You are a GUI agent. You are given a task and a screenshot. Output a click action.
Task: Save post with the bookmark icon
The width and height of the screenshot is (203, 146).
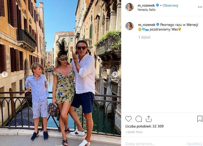[200, 119]
